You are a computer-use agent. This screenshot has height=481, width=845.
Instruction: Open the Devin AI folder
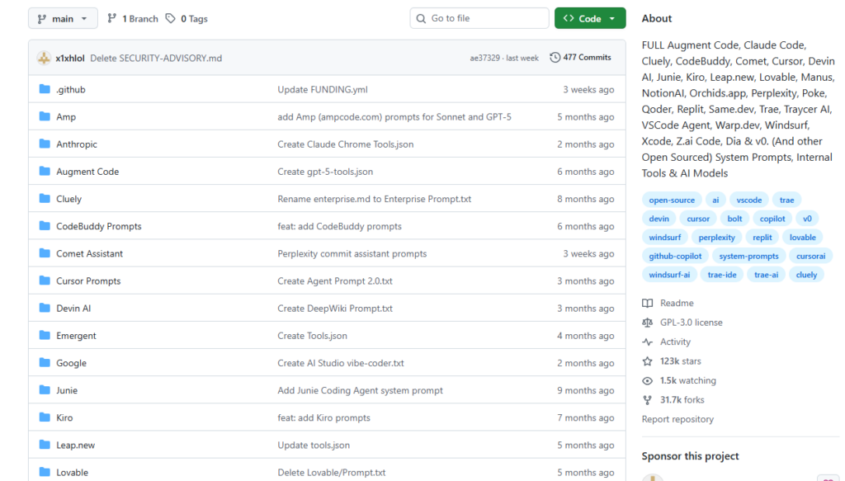[x=73, y=309]
